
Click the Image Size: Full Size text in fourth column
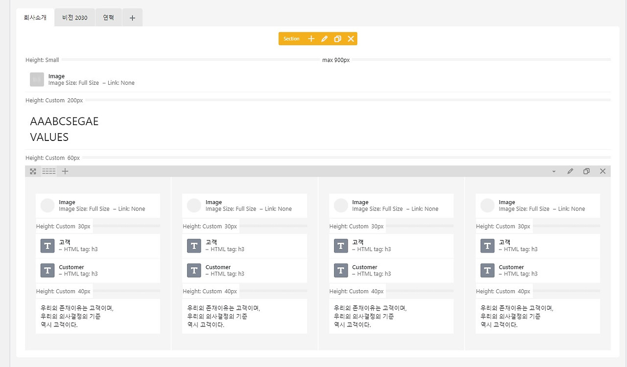pos(524,209)
